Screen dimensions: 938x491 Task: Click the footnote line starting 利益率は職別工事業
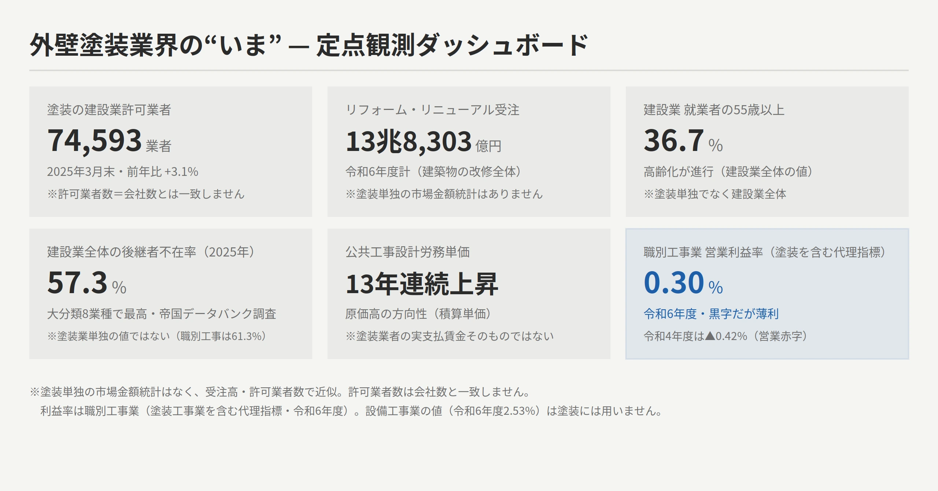352,411
